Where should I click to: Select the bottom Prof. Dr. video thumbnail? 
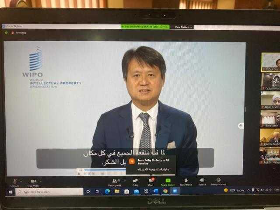[x=269, y=156]
